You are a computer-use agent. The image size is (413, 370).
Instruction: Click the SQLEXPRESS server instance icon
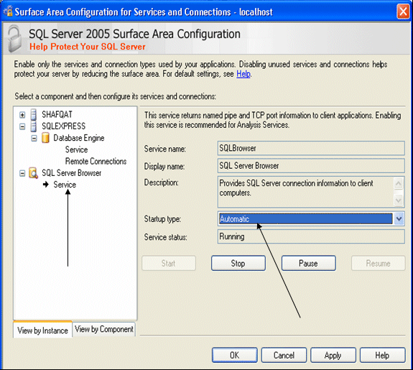pos(34,126)
